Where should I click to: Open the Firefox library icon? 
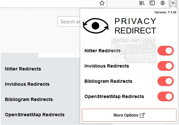click(x=142, y=3)
